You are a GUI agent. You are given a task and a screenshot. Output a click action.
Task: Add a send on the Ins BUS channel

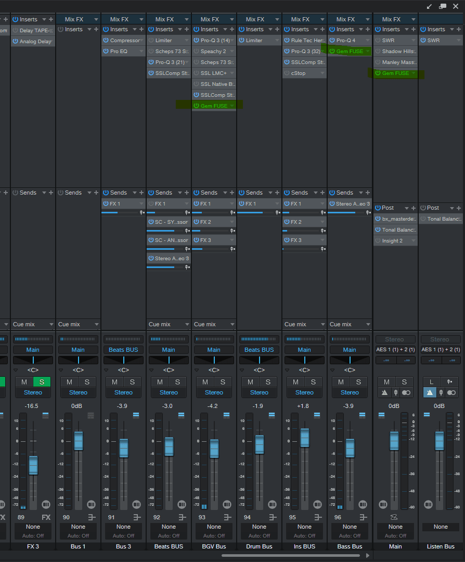[x=322, y=193]
